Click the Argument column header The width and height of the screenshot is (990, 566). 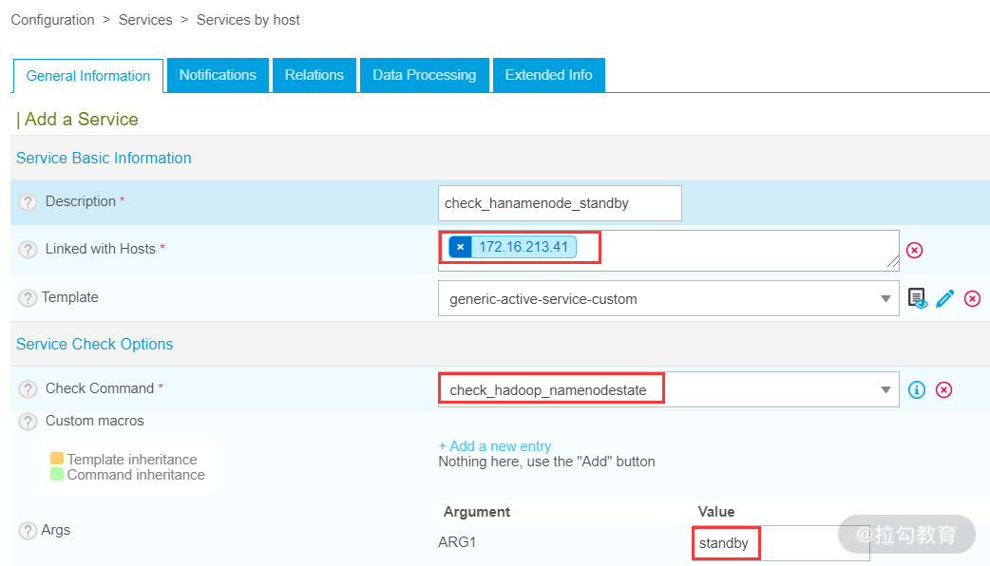click(477, 512)
